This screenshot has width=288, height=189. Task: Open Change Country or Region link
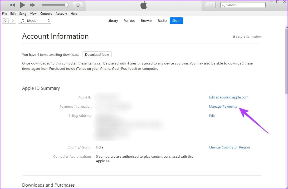tap(229, 147)
